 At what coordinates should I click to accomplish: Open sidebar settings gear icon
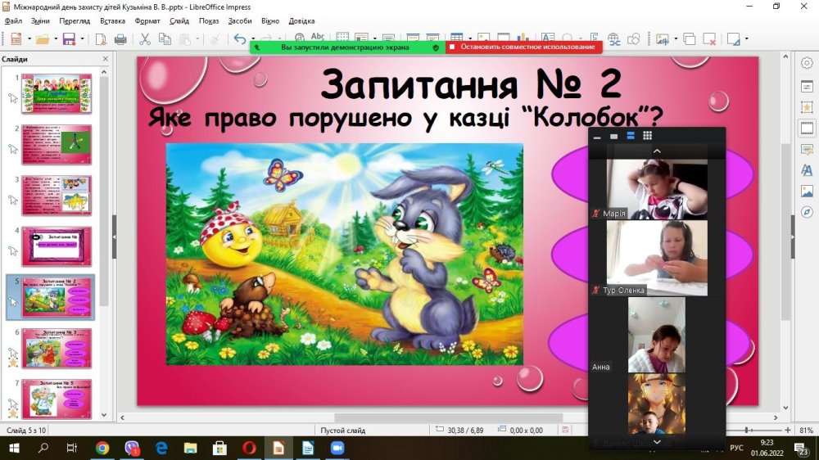tap(807, 63)
